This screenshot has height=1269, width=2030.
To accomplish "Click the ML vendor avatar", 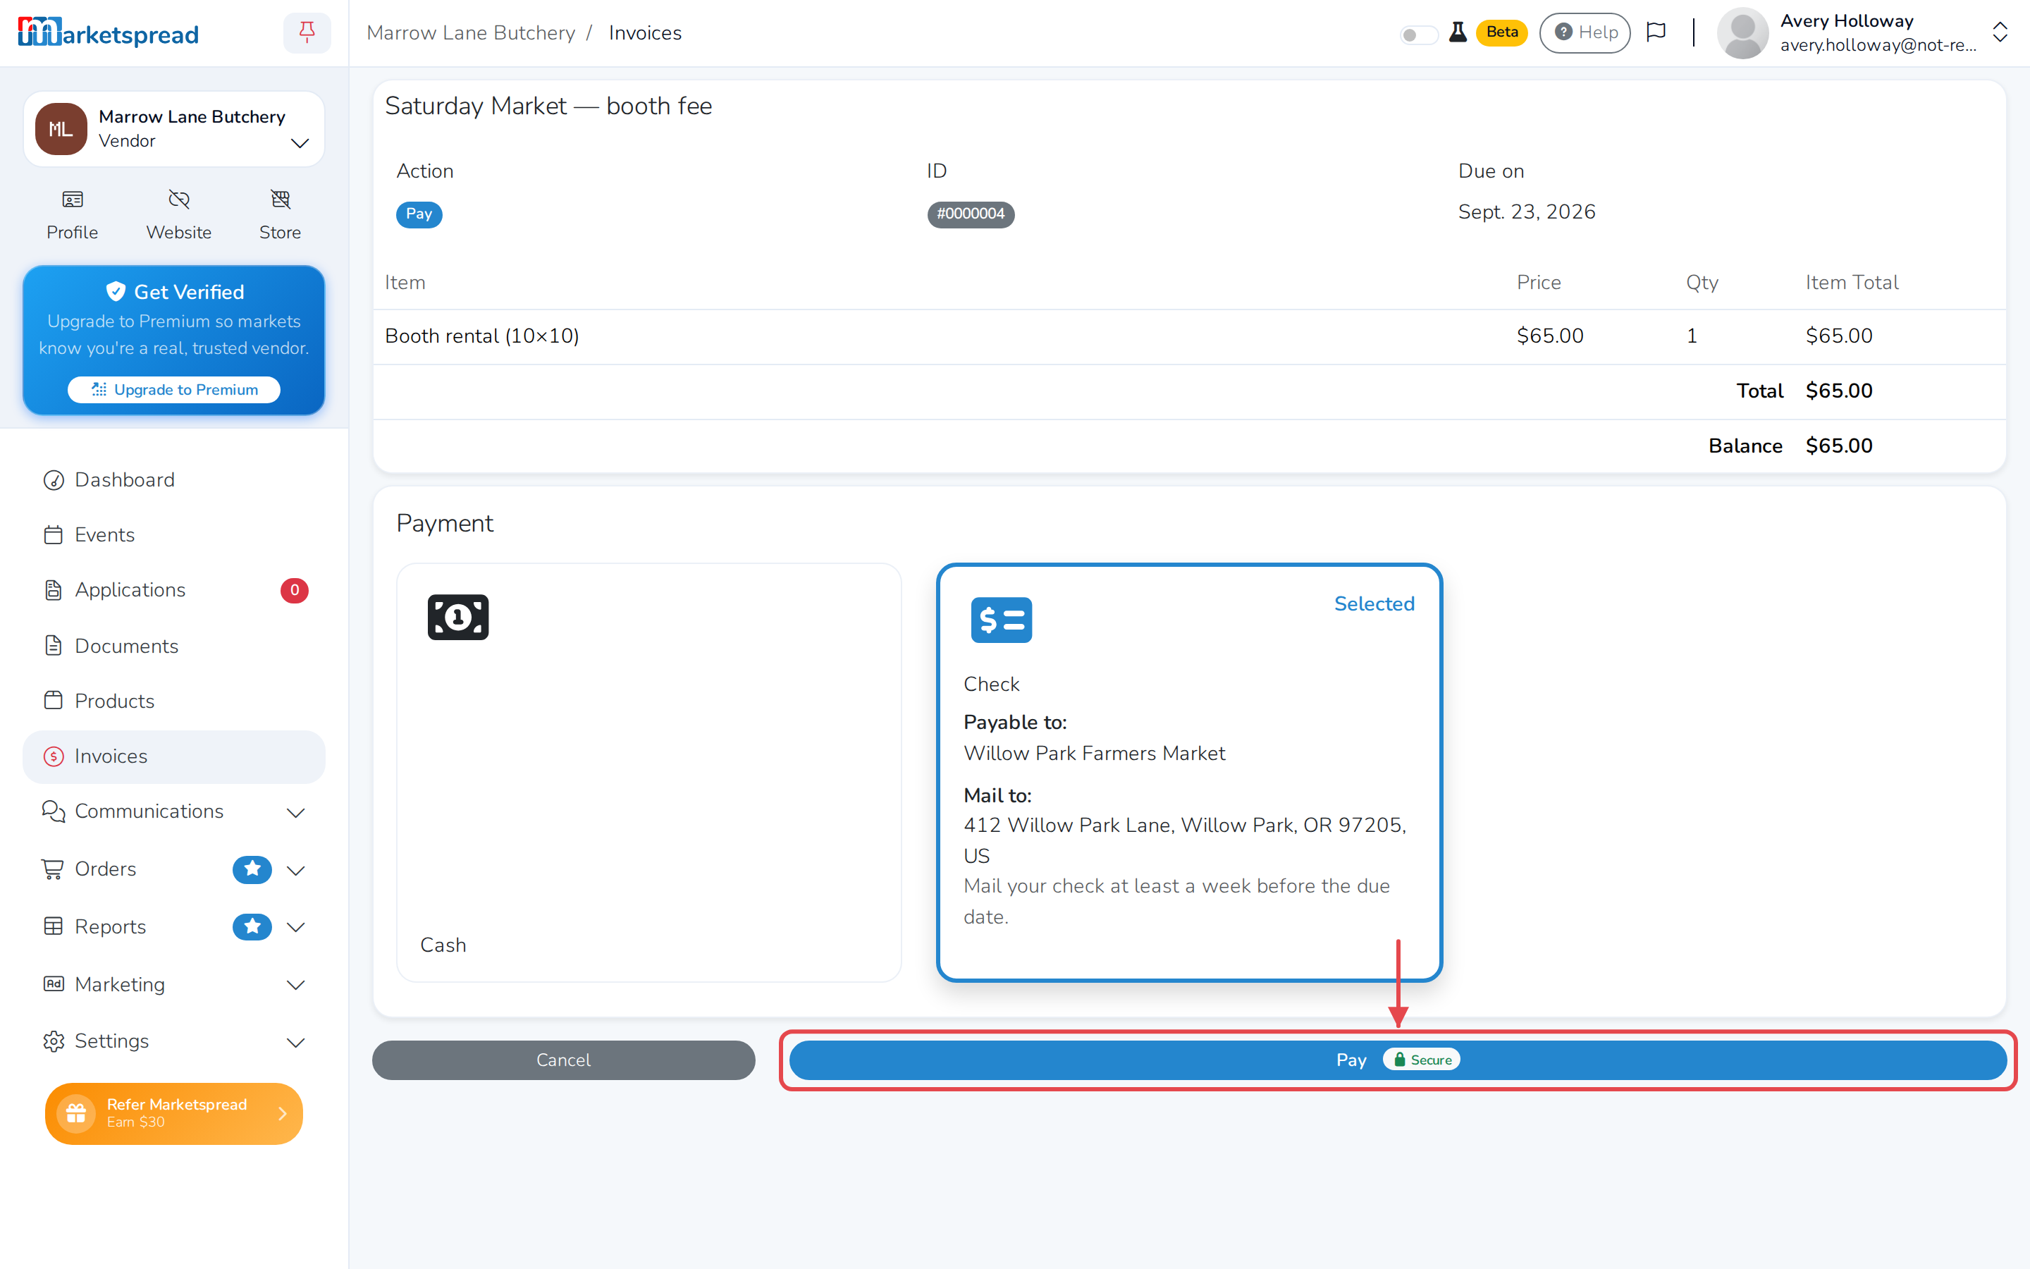I will click(61, 128).
